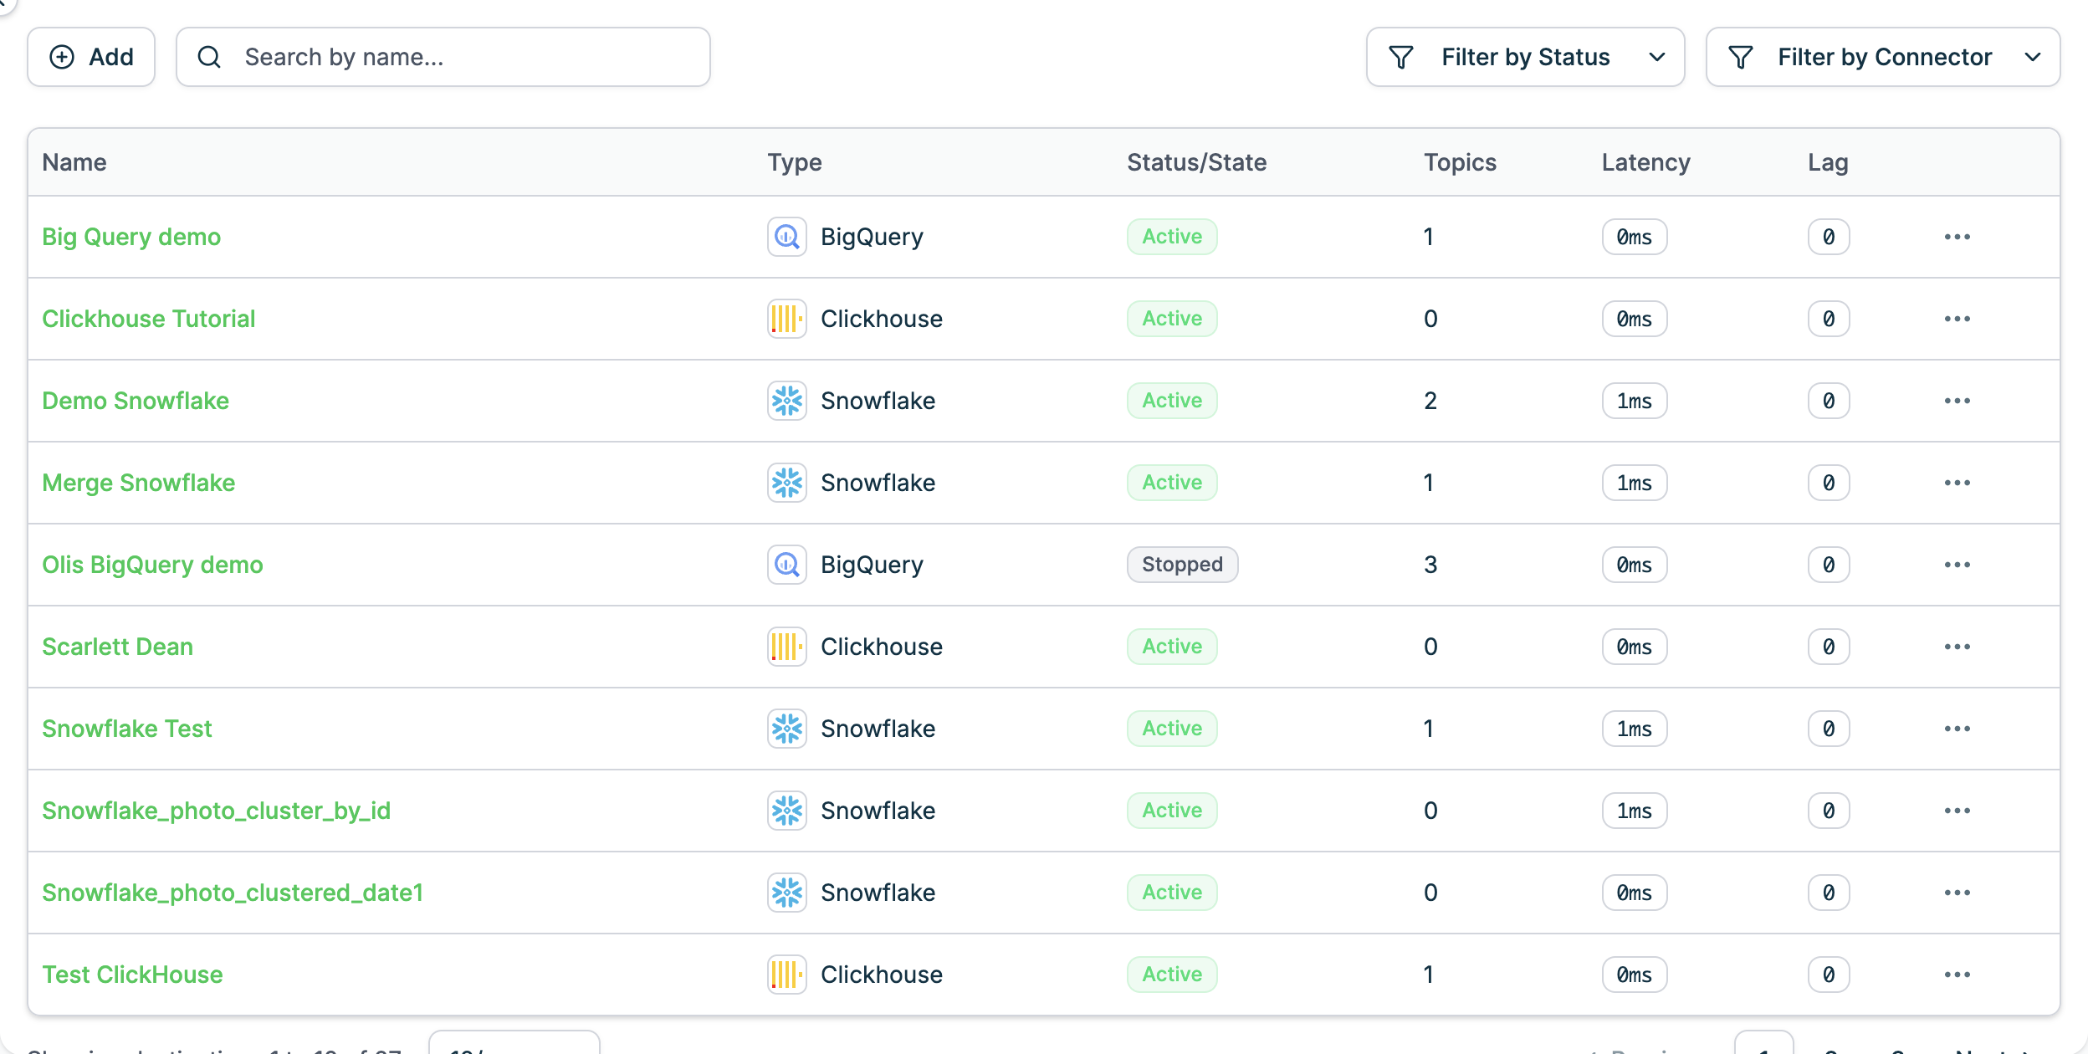Click the Name column header

[74, 162]
